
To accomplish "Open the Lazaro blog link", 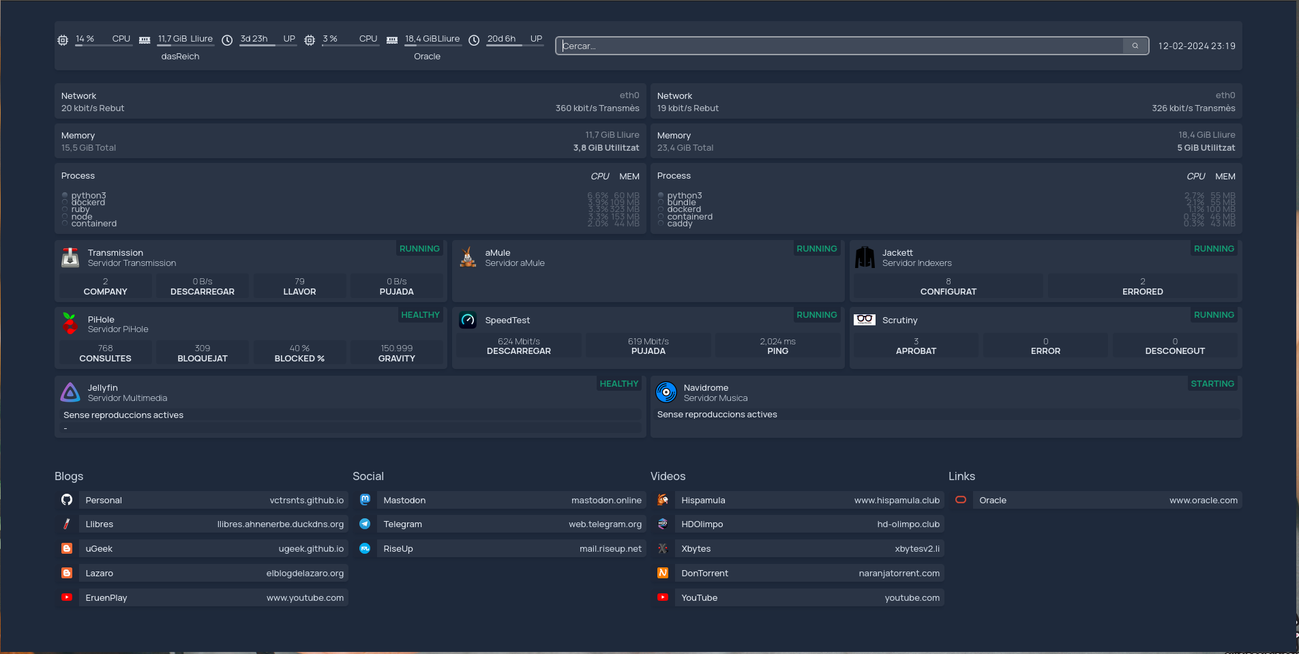I will [213, 574].
